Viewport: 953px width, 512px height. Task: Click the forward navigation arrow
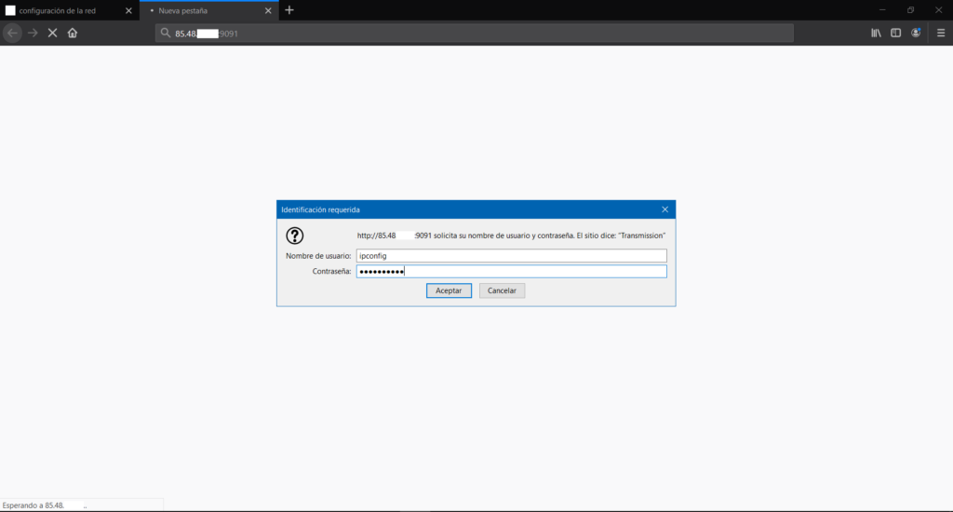33,33
